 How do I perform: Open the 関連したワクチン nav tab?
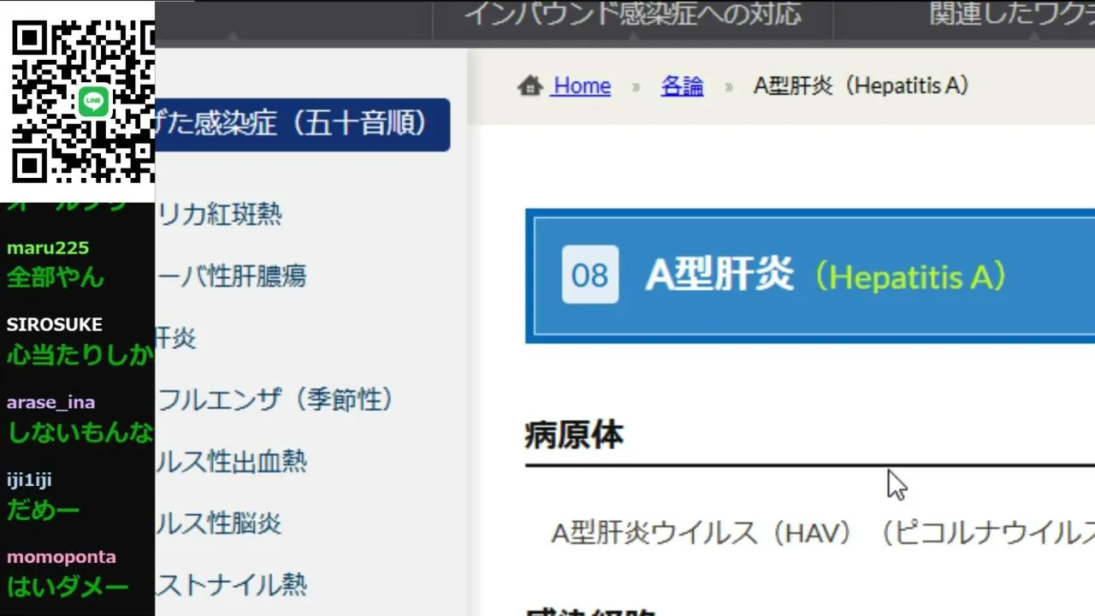click(x=1012, y=13)
